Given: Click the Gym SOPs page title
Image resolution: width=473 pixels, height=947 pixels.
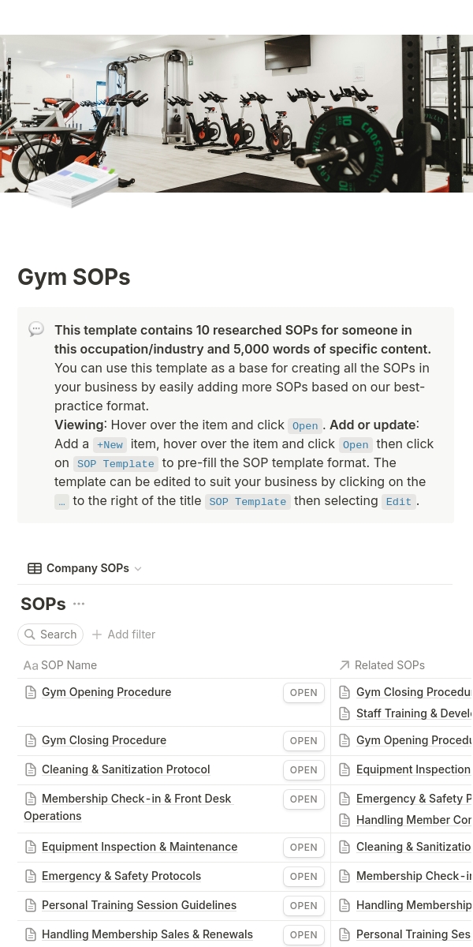Looking at the screenshot, I should pyautogui.click(x=74, y=277).
